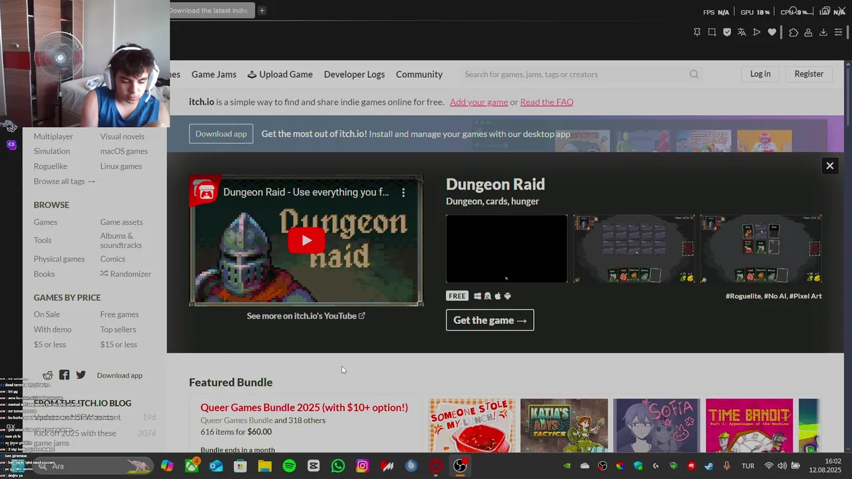
Task: Open the Upload Game menu item
Action: point(280,75)
